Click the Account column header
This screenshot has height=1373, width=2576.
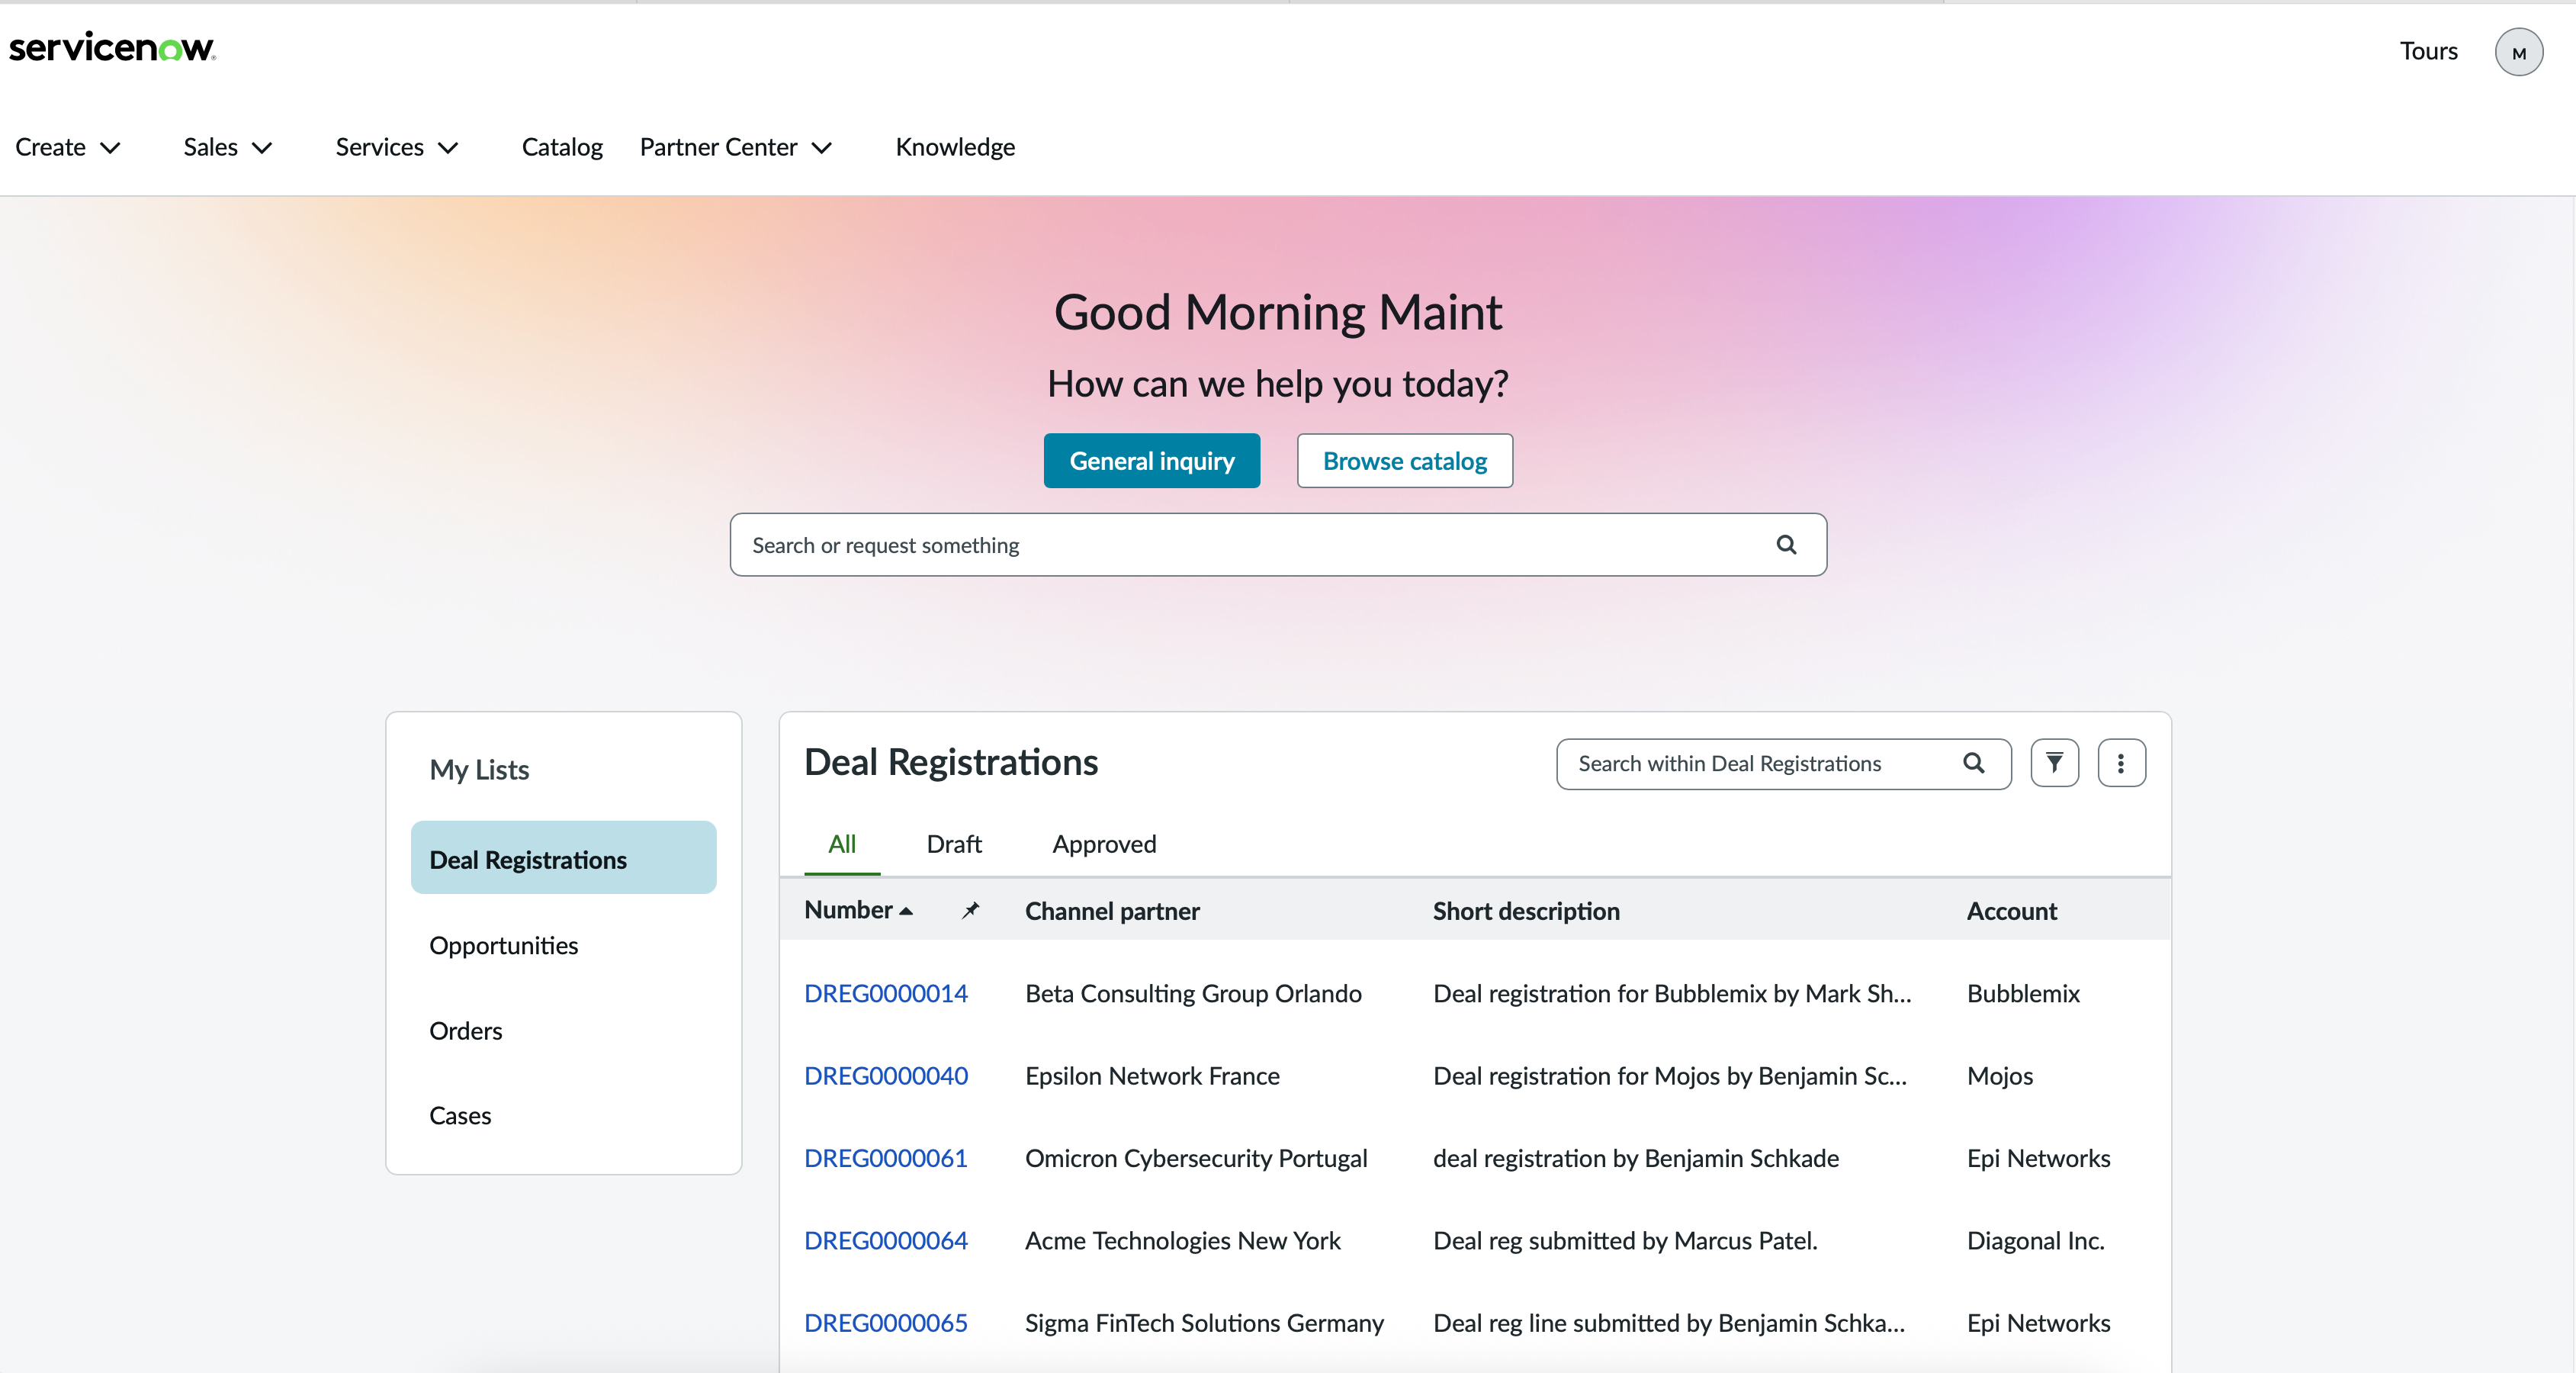(2011, 911)
